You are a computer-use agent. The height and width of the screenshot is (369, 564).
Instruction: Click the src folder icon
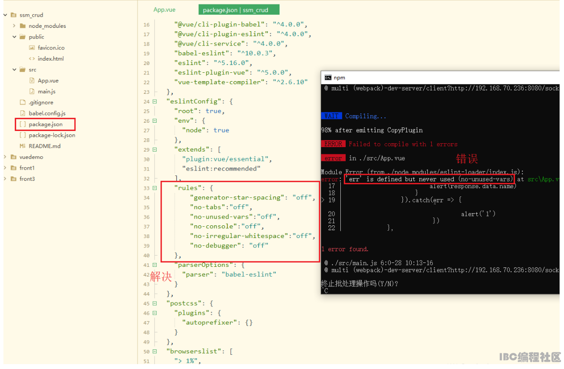point(23,69)
